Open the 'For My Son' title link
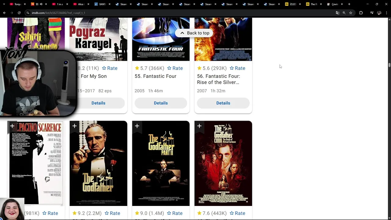The width and height of the screenshot is (391, 220). point(93,76)
